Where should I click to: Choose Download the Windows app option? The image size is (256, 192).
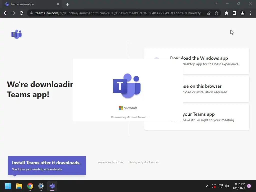[197, 61]
